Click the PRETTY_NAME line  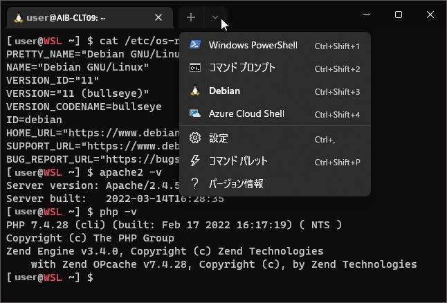tap(93, 54)
